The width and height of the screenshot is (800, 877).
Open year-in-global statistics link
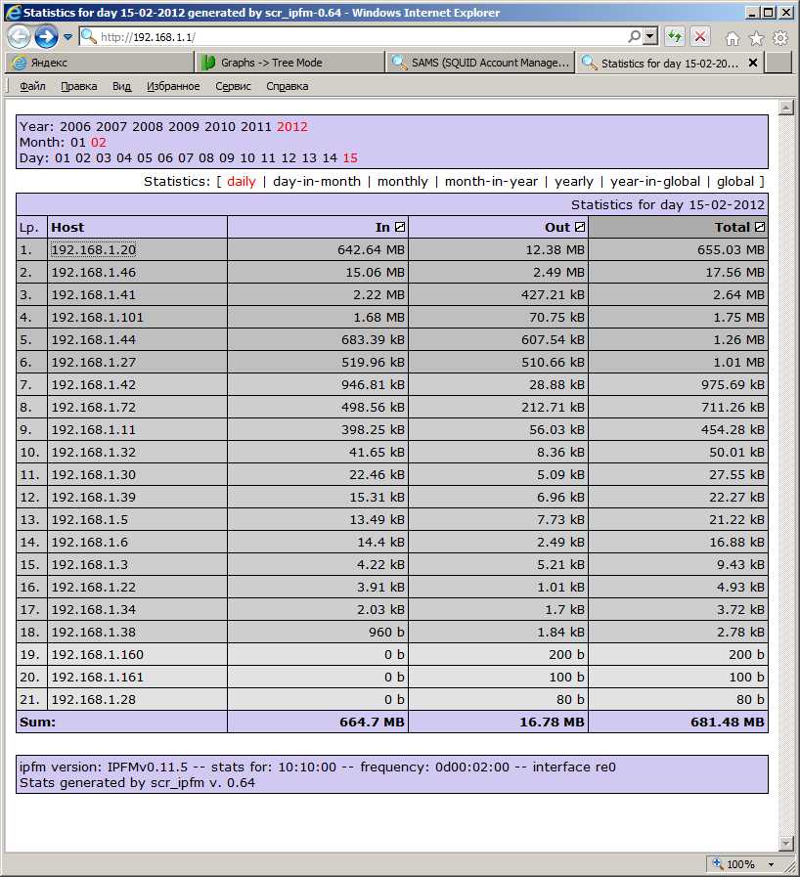pyautogui.click(x=655, y=181)
